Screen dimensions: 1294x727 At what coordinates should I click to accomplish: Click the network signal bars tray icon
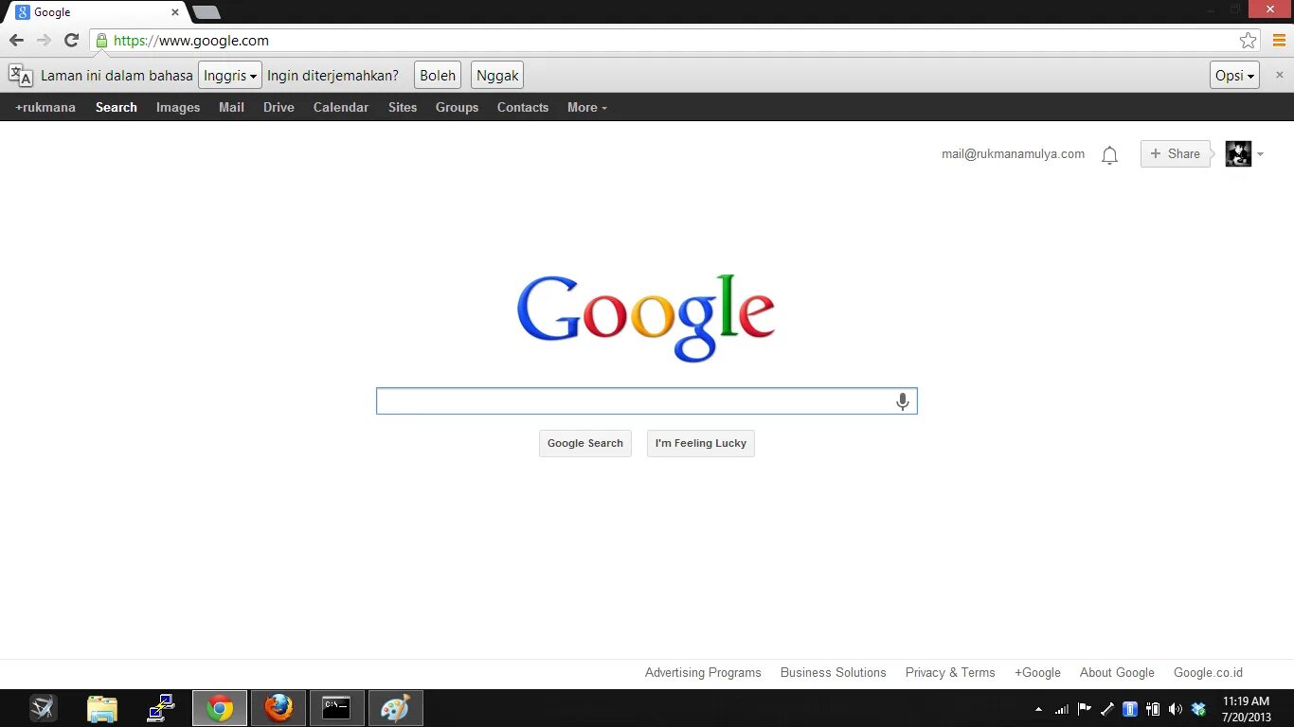[x=1062, y=709]
